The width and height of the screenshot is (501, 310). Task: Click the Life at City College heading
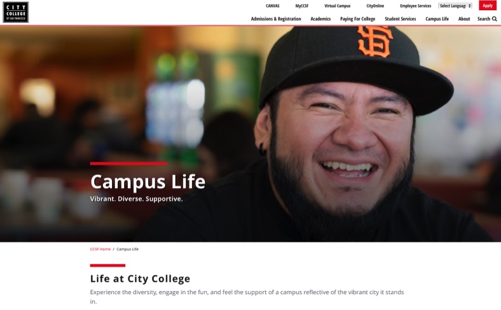[x=140, y=279]
